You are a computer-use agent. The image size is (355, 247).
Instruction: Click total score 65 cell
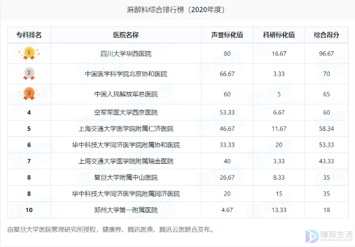click(326, 94)
